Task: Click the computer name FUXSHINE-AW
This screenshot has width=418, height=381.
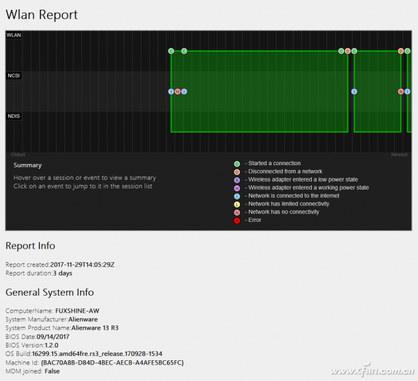Action: [77, 311]
